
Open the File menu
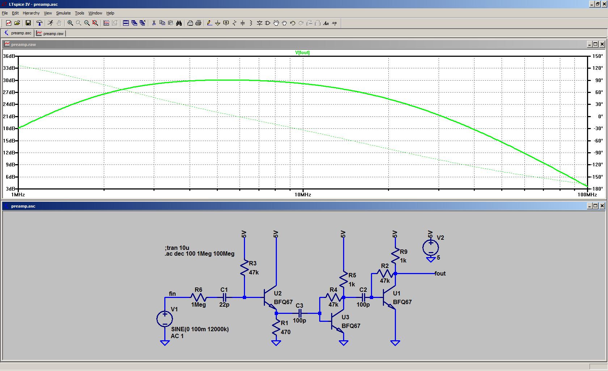point(5,13)
